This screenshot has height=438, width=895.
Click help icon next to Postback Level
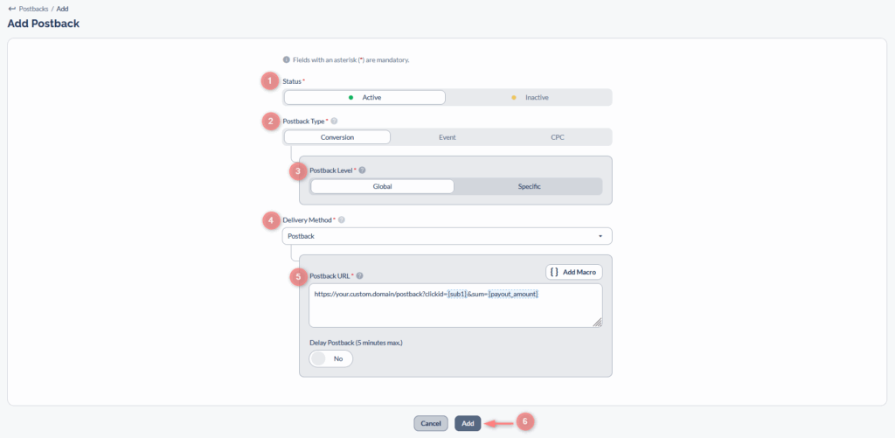[x=362, y=170]
